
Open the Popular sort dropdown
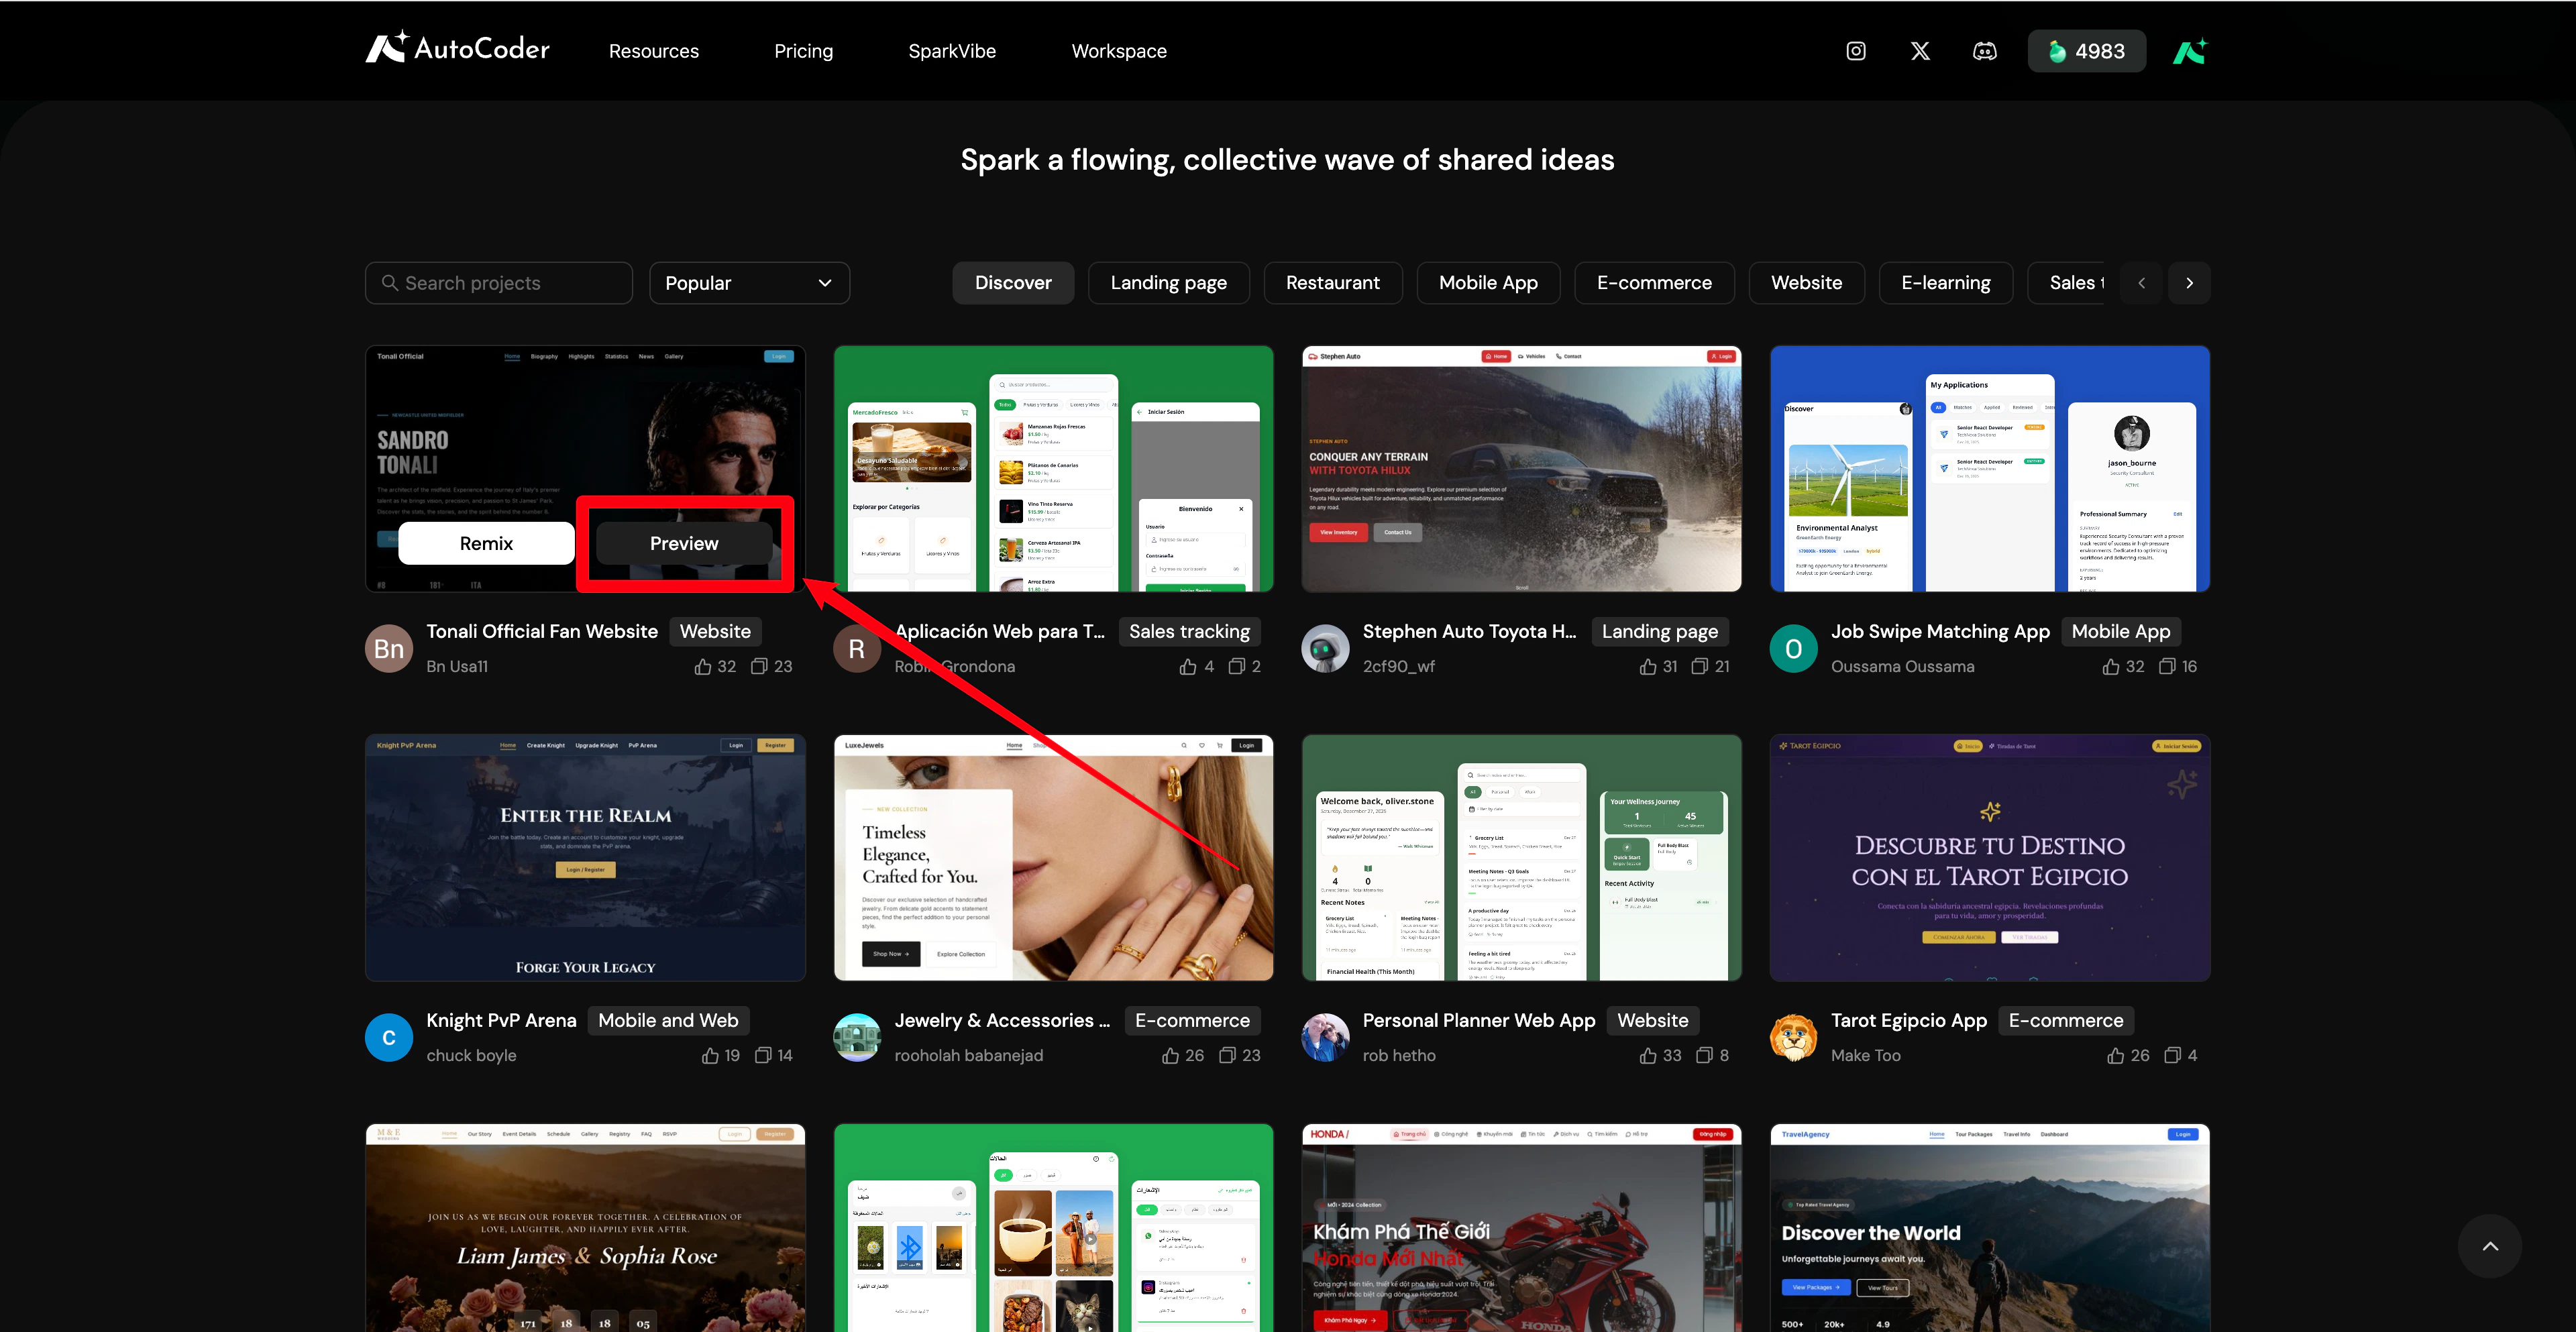749,283
